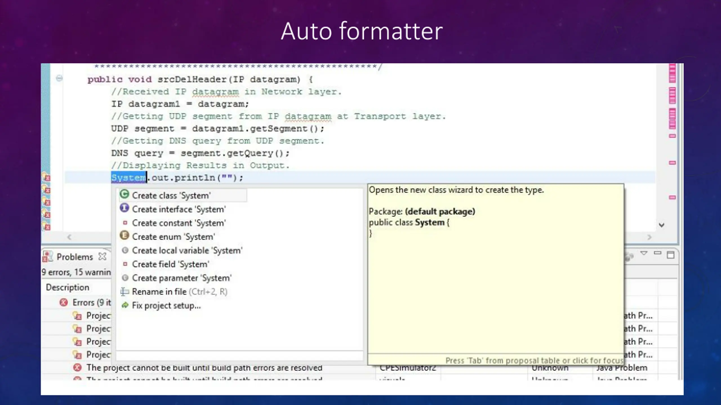
Task: Pick 'Create local variable System' proposal
Action: tap(187, 251)
